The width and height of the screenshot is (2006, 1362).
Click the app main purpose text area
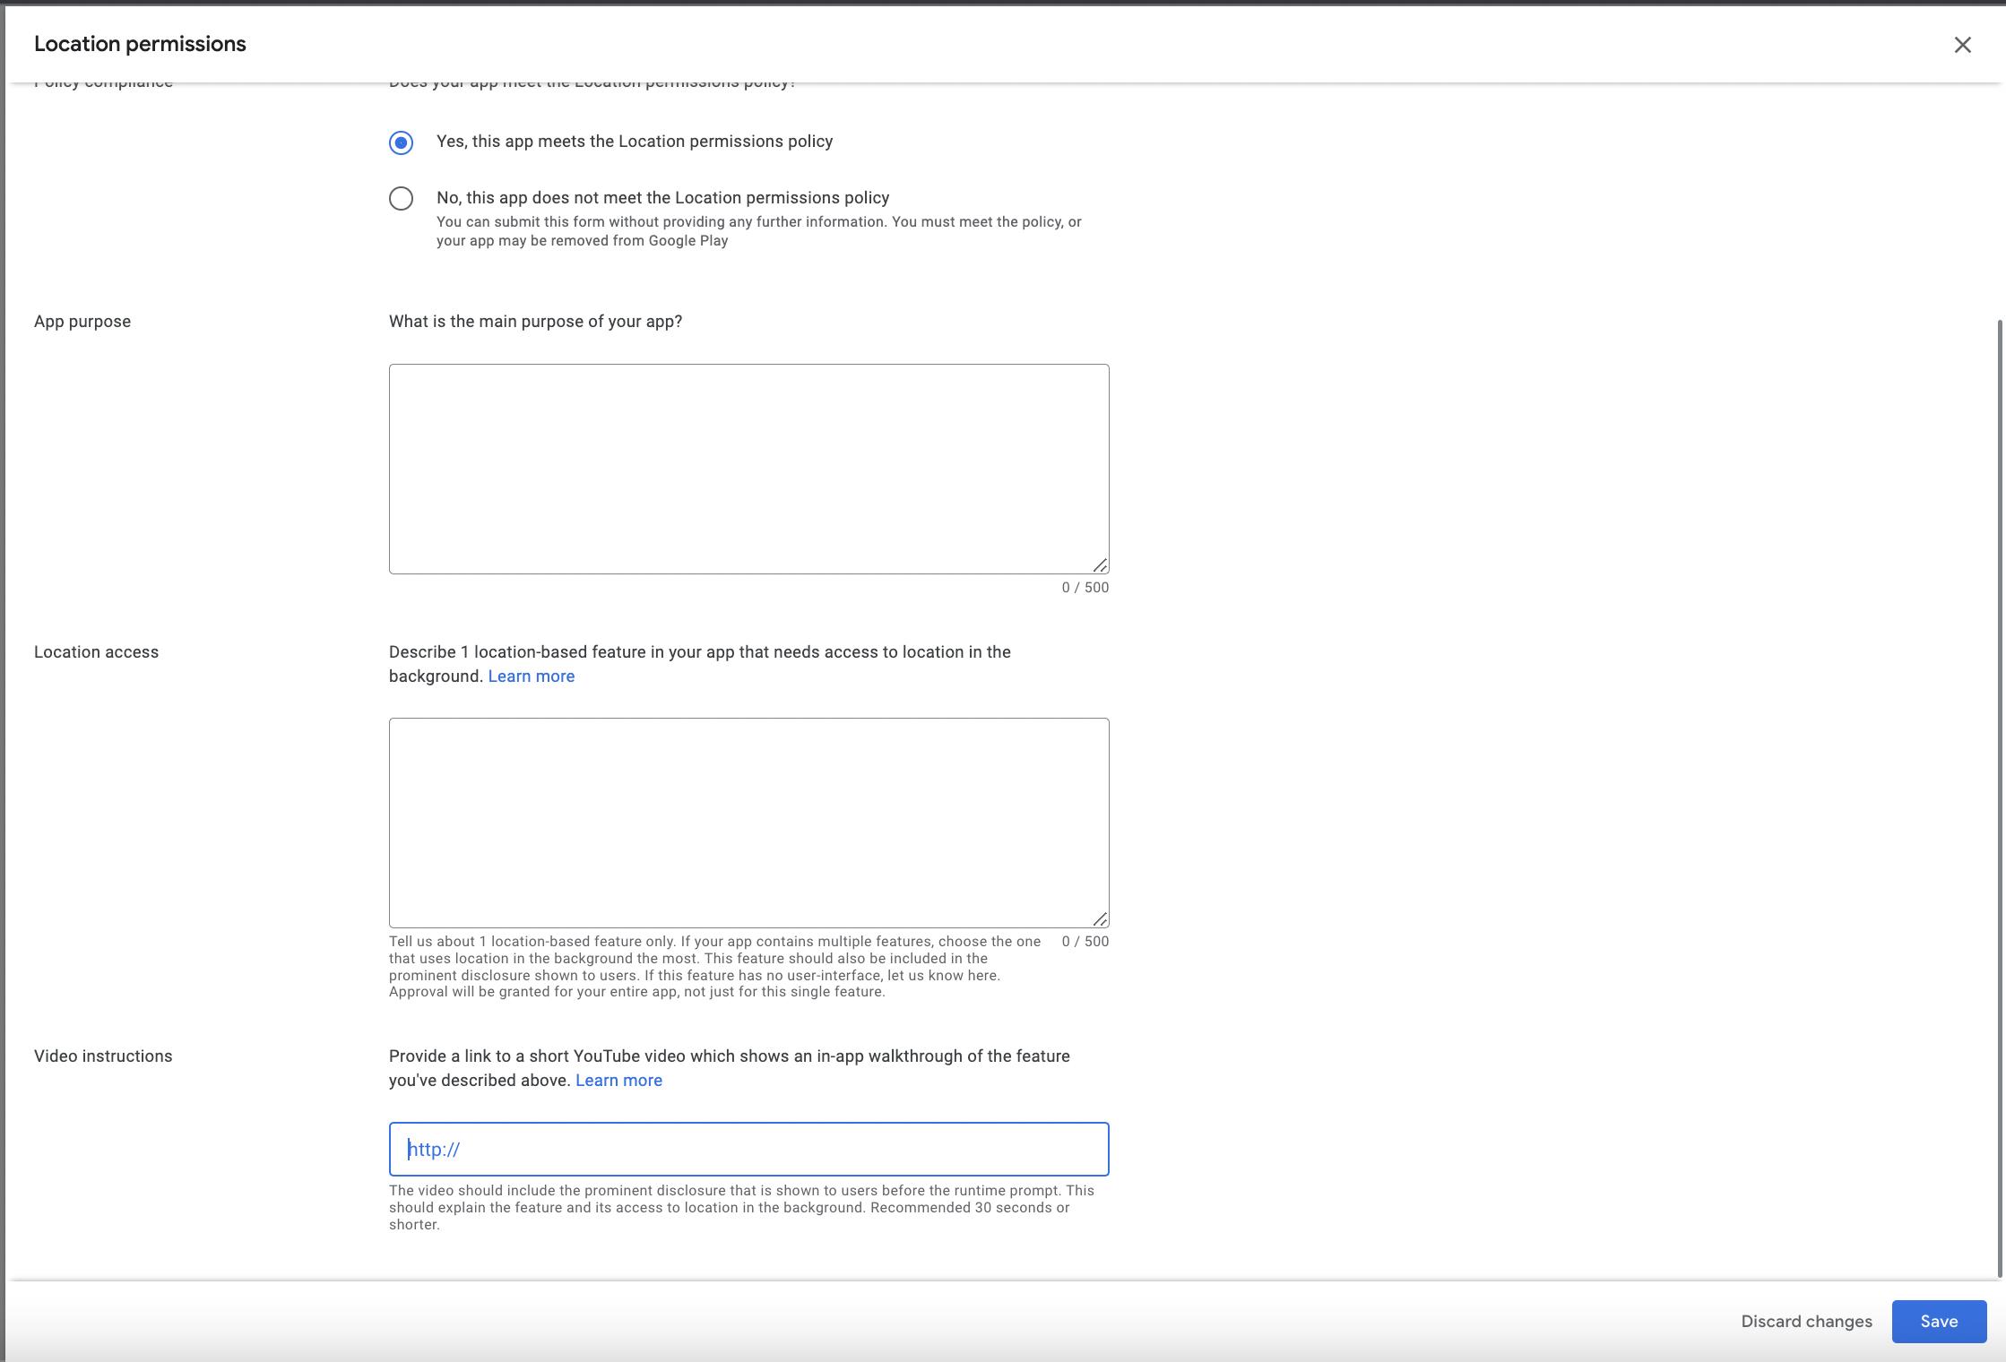[748, 468]
